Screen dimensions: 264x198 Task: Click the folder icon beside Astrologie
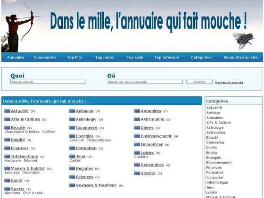72,119
